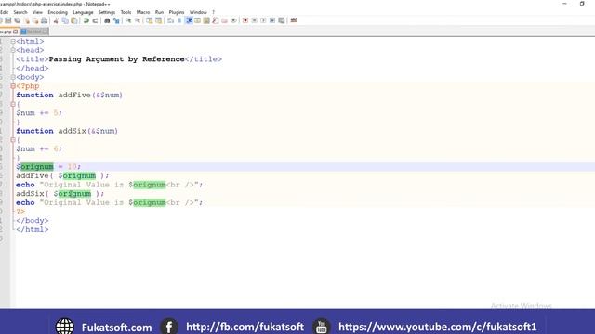
Task: Click the Save All toolbar icon
Action: coord(18,20)
